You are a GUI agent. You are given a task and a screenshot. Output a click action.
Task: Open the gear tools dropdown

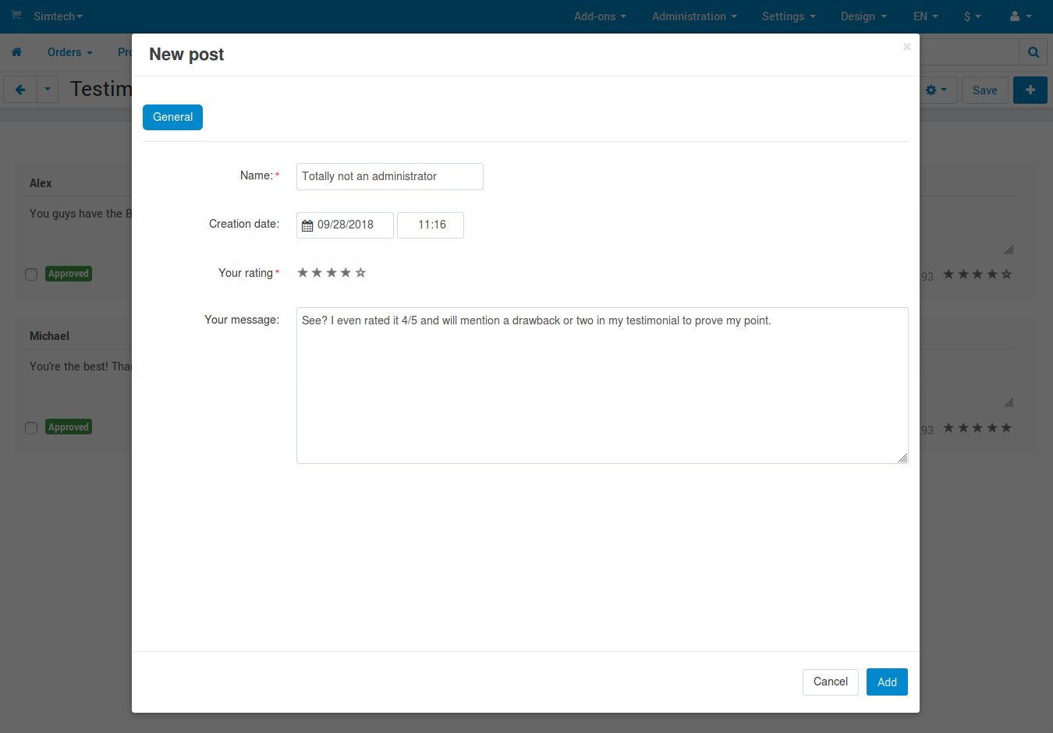tap(936, 90)
